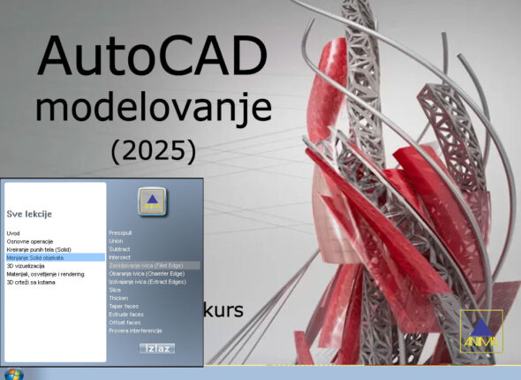Open the 3D vizuelizacija chapter
Screen dimensions: 521x380
[x=26, y=266]
